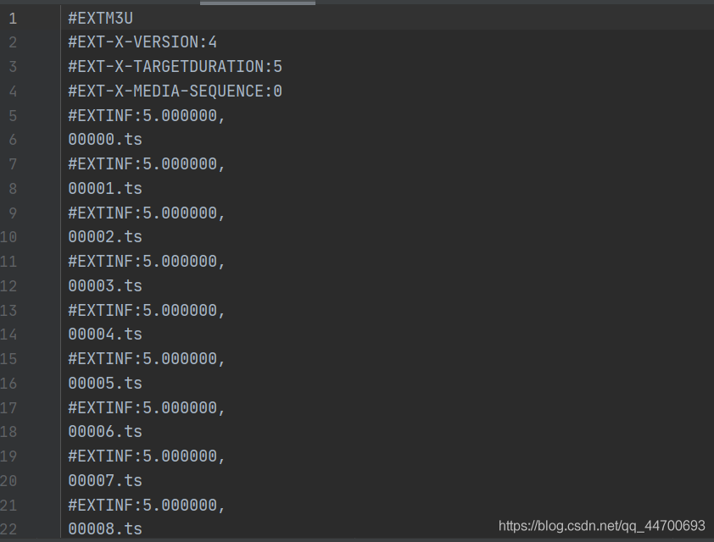Click the #EXT-X-TARGETDURATION:5 text

[x=176, y=67]
